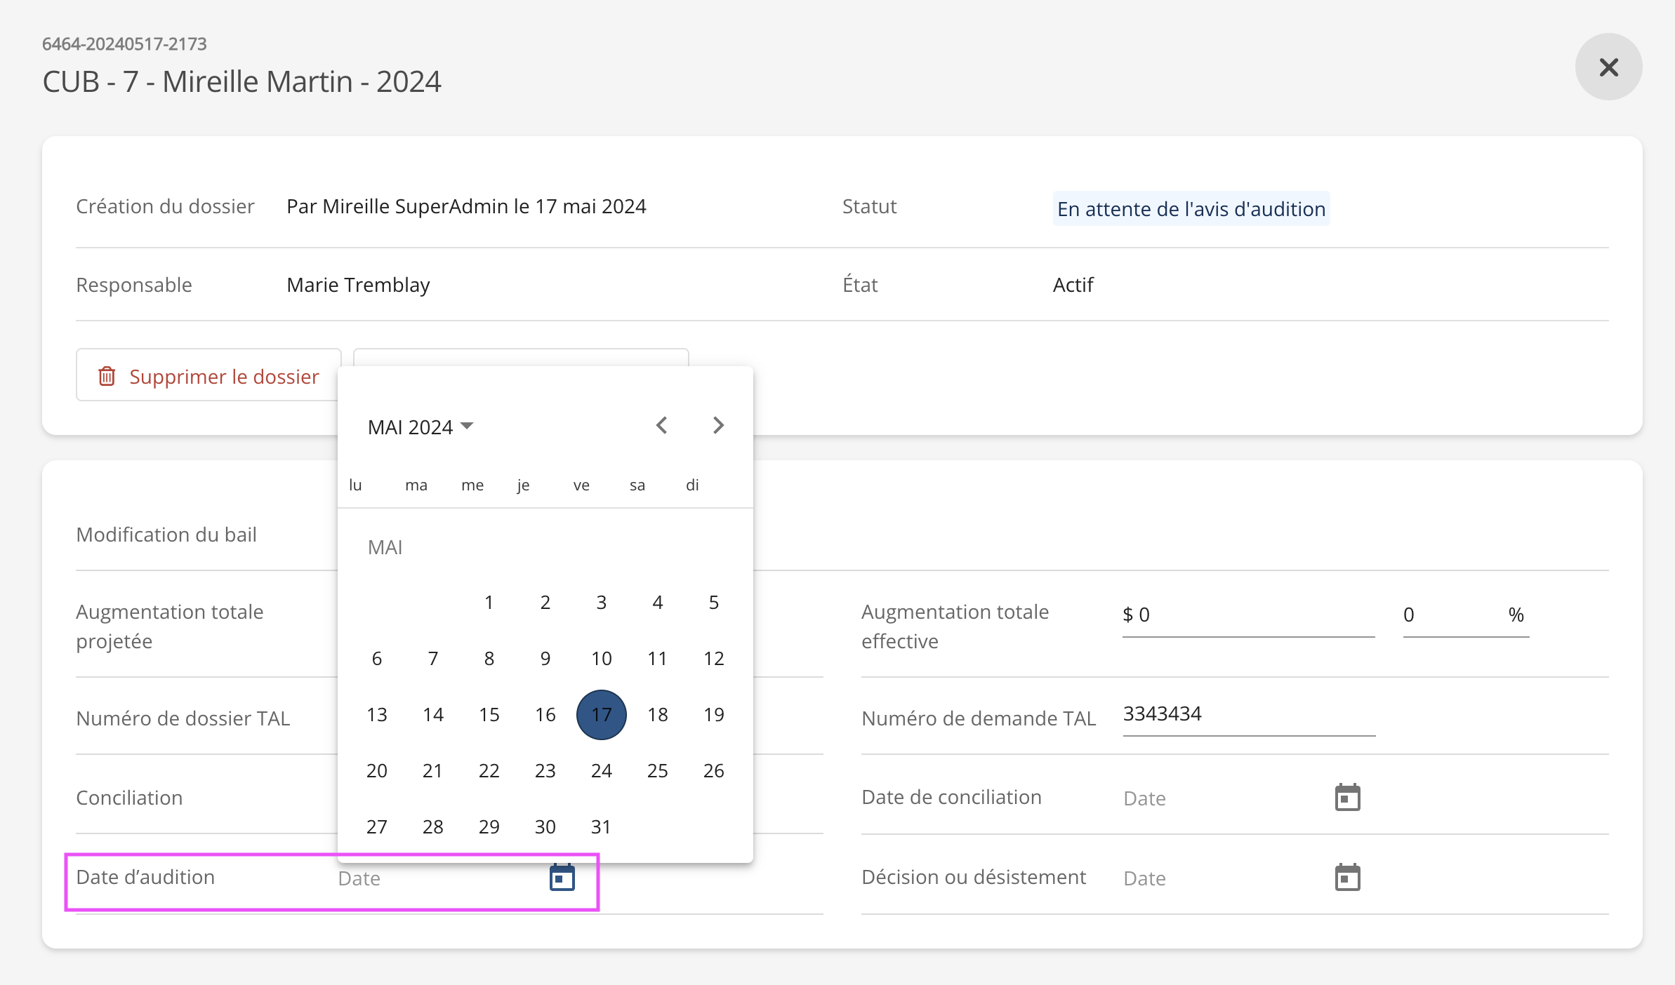
Task: Open the Date de conciliation calendar icon
Action: pos(1347,798)
